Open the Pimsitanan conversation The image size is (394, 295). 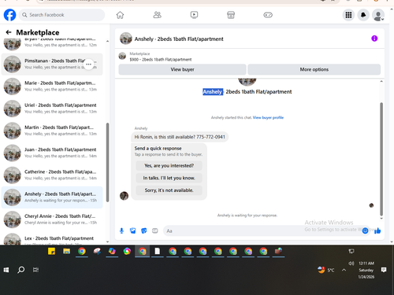point(52,65)
